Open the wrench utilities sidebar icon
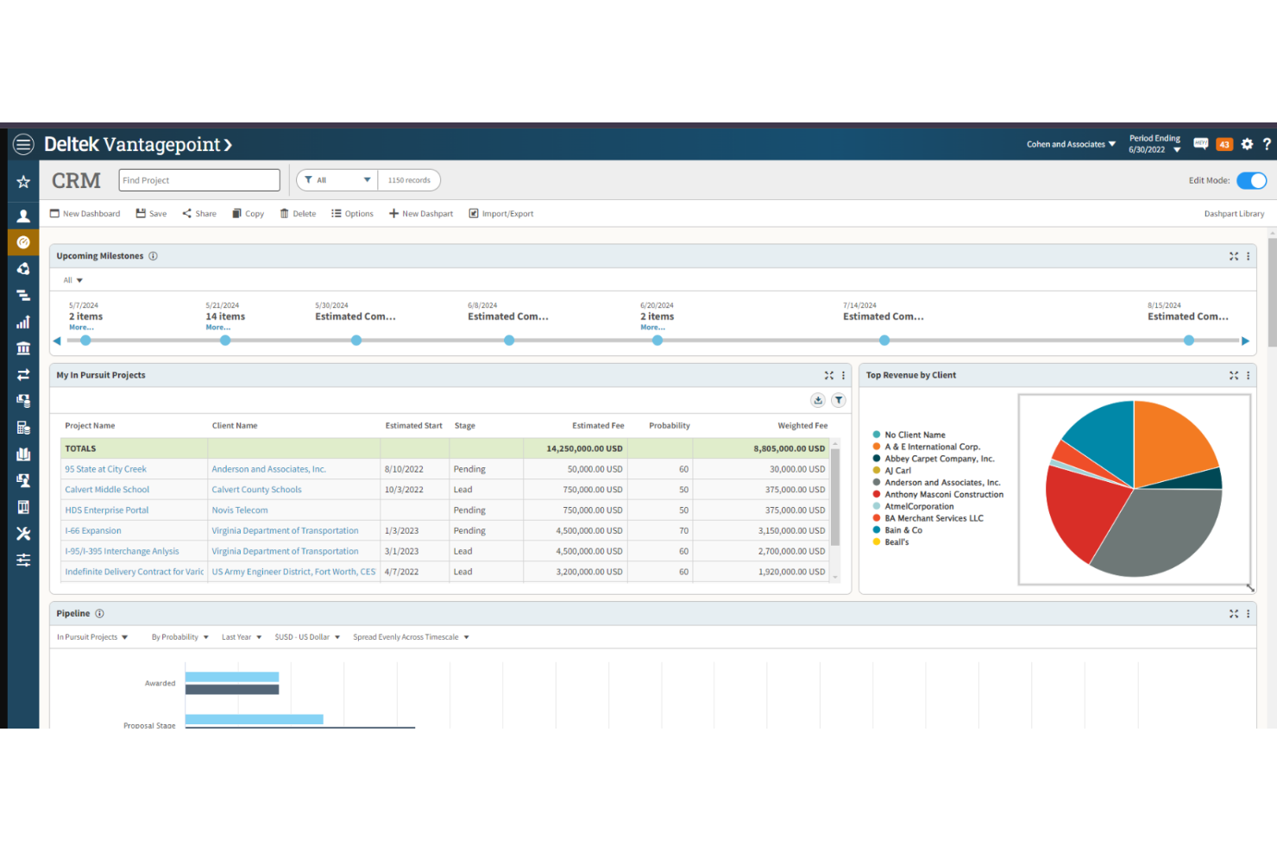The height and width of the screenshot is (851, 1277). 23,534
